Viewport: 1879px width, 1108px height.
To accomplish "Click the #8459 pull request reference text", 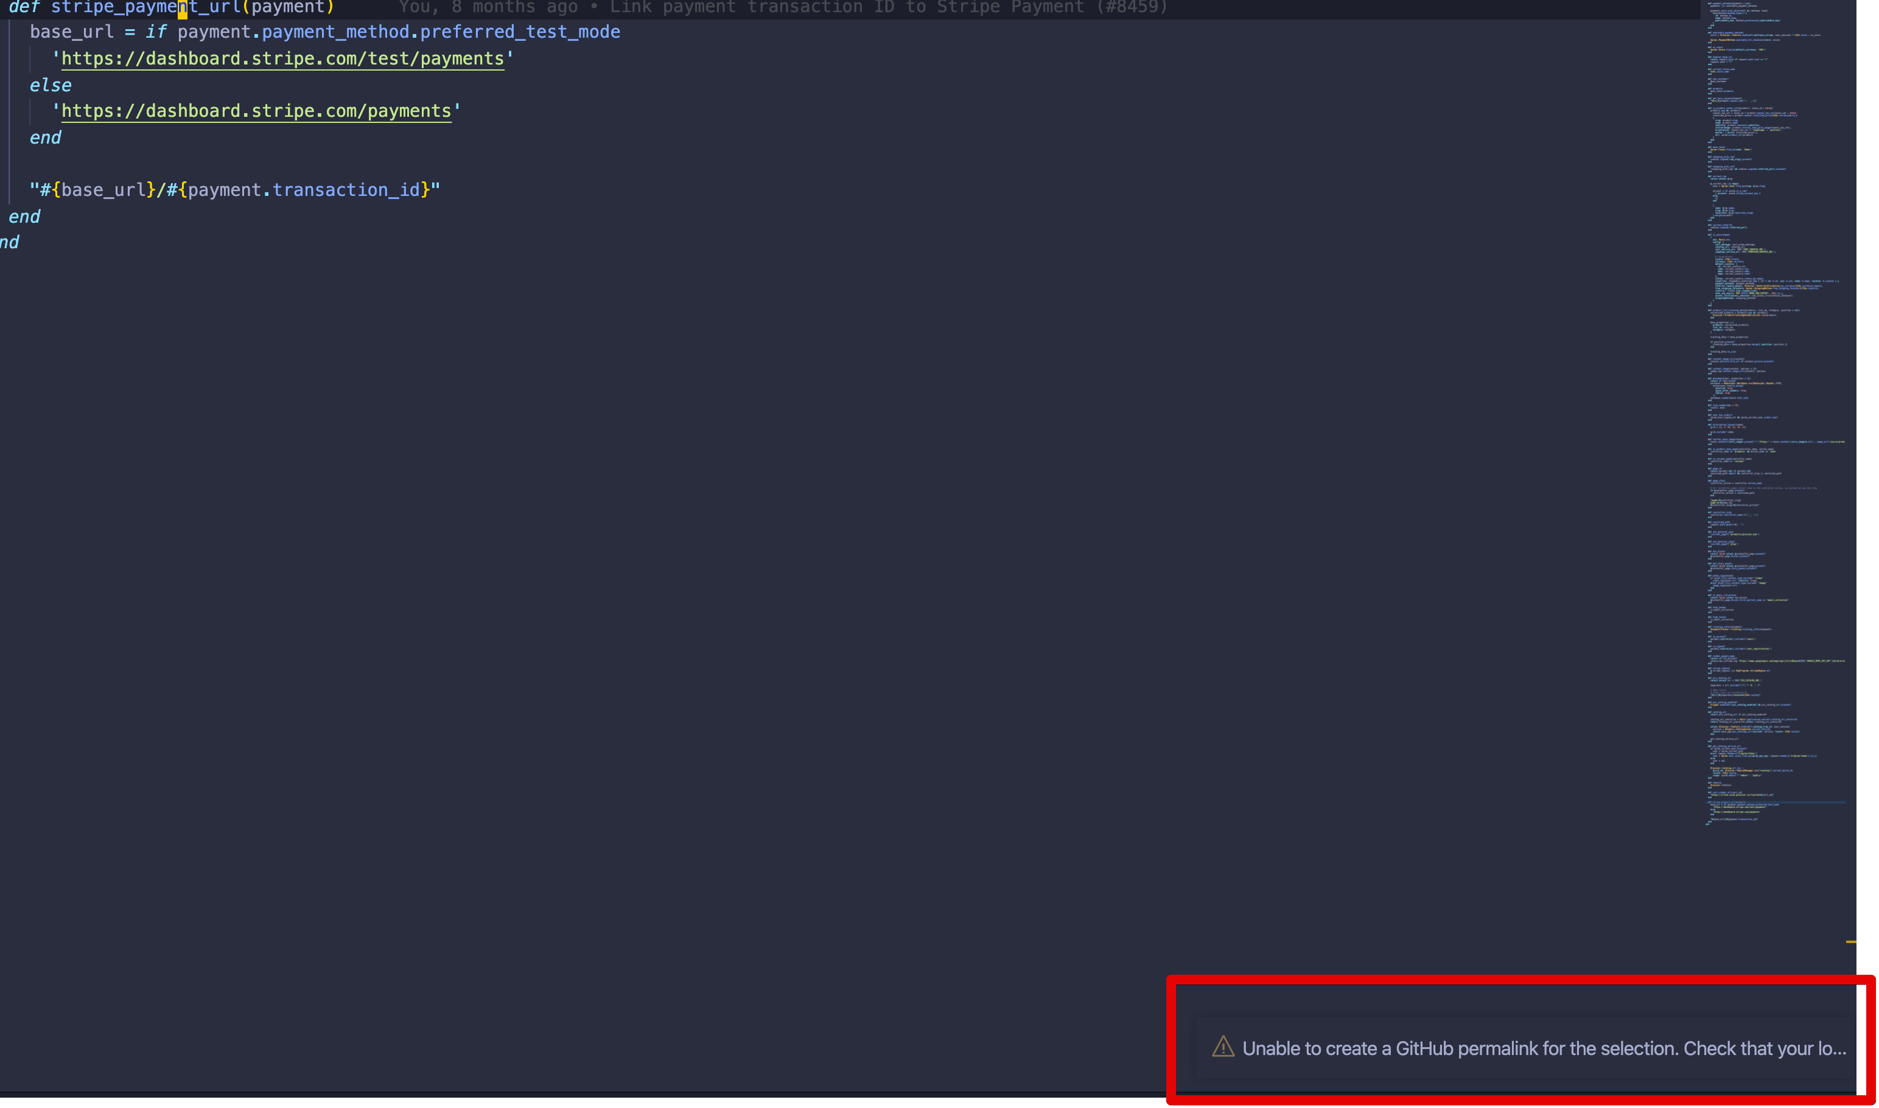I will click(1131, 7).
